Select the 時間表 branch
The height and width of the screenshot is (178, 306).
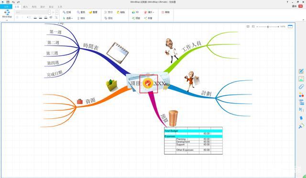[91, 47]
